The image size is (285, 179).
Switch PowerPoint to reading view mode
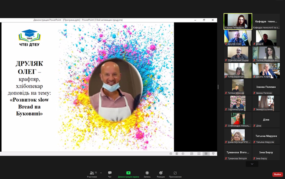coord(206,154)
